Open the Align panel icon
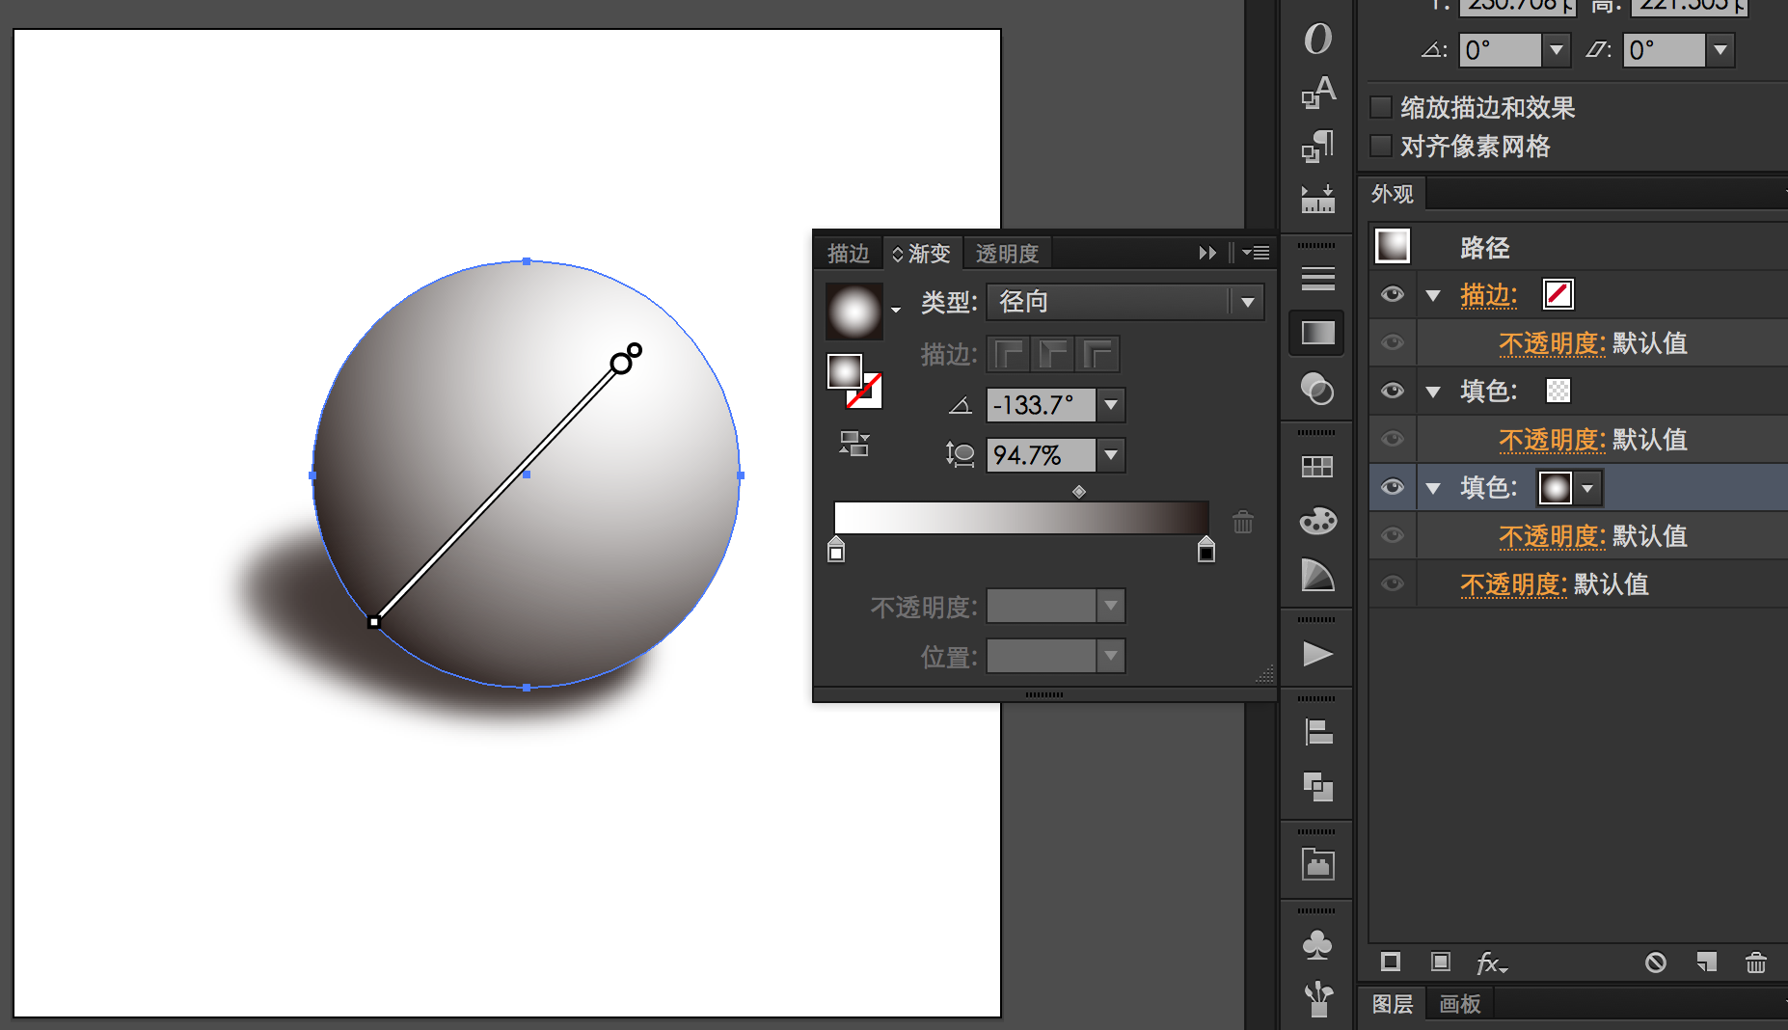The width and height of the screenshot is (1788, 1030). tap(1317, 733)
